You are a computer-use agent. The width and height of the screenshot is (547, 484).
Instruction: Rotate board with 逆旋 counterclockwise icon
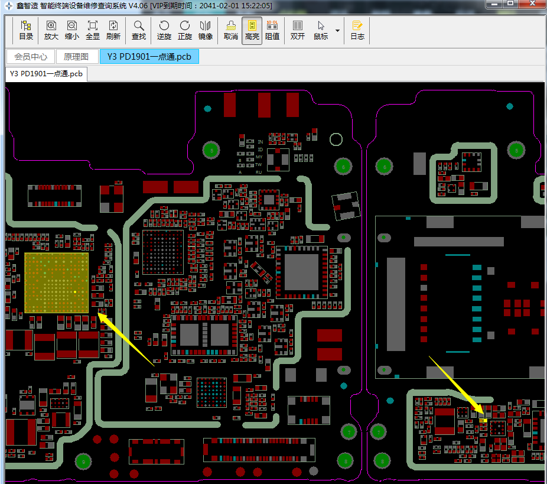click(x=164, y=31)
